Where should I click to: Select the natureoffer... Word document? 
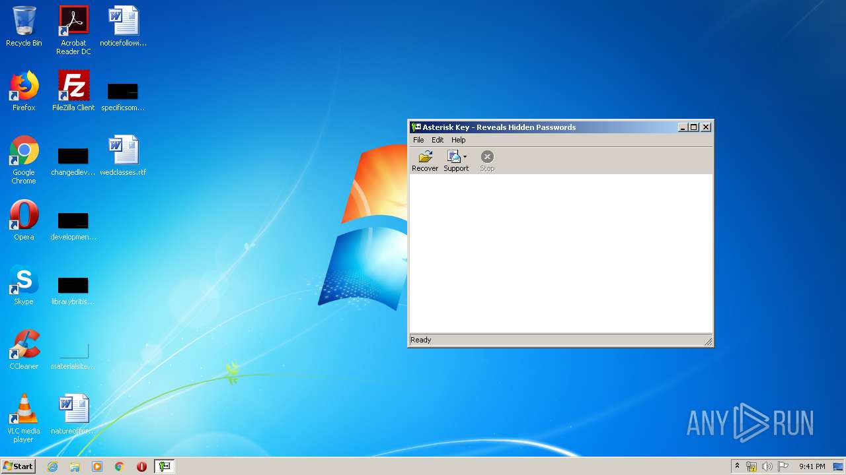pos(73,414)
